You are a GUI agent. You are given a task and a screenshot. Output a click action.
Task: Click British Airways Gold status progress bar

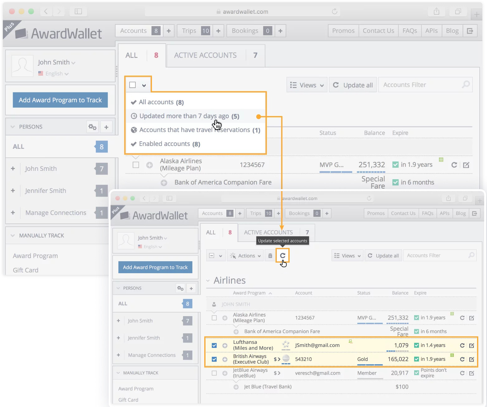370,364
